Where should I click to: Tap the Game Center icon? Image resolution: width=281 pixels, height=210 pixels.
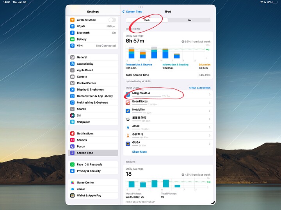[x=72, y=182]
